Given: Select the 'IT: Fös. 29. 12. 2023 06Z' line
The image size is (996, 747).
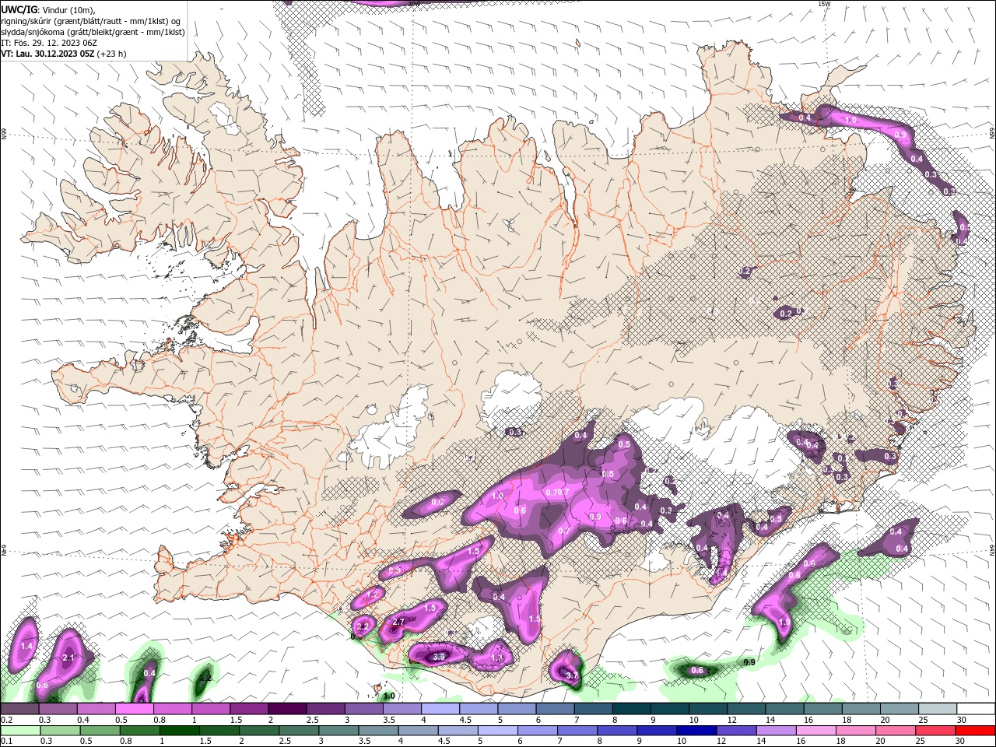Looking at the screenshot, I should pos(49,43).
